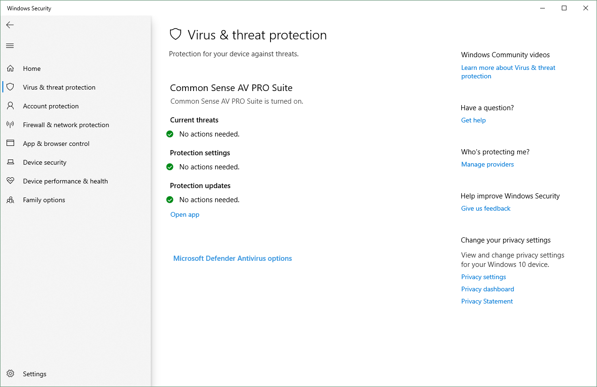Viewport: 597px width, 387px height.
Task: Click the Give us feedback link
Action: 486,208
